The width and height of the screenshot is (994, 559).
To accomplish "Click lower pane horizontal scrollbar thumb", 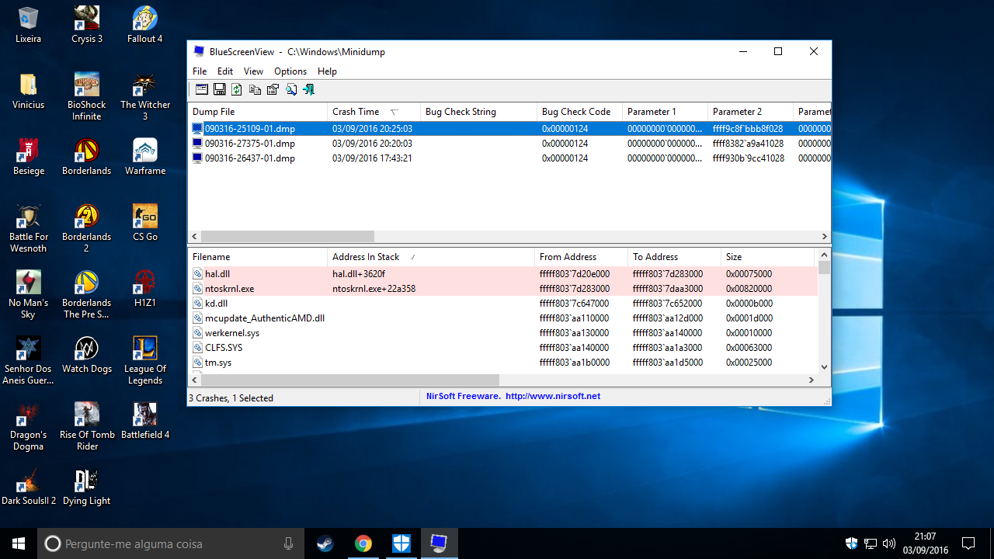I will click(350, 380).
